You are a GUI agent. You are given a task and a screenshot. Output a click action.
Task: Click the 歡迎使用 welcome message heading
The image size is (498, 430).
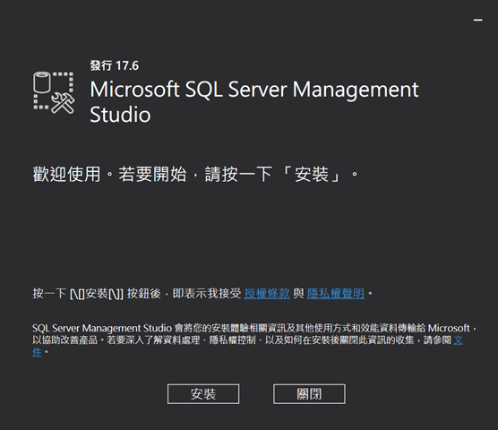[x=66, y=174]
